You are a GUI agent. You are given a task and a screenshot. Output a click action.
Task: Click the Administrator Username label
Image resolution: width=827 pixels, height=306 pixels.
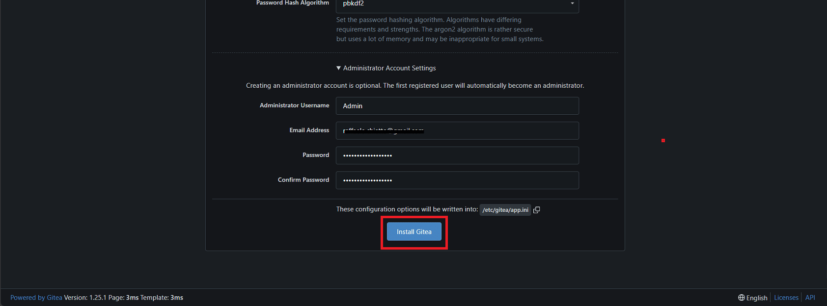click(x=294, y=105)
